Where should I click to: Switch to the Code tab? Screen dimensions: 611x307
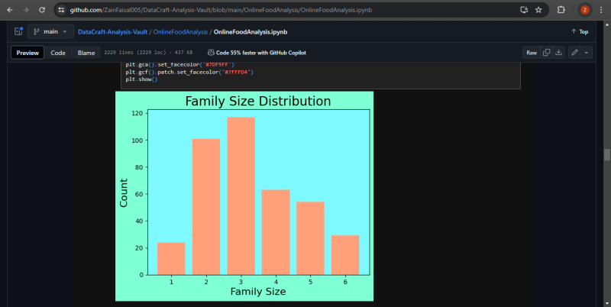(58, 53)
